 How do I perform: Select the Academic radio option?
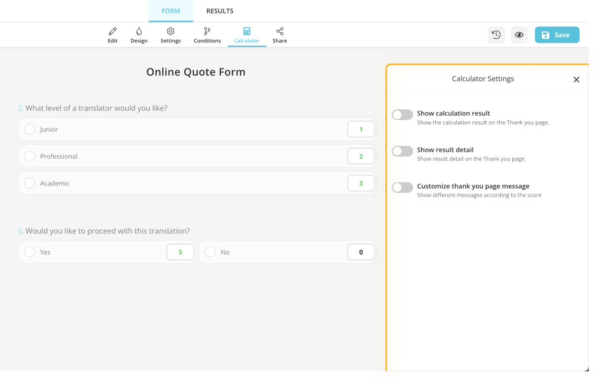point(29,183)
